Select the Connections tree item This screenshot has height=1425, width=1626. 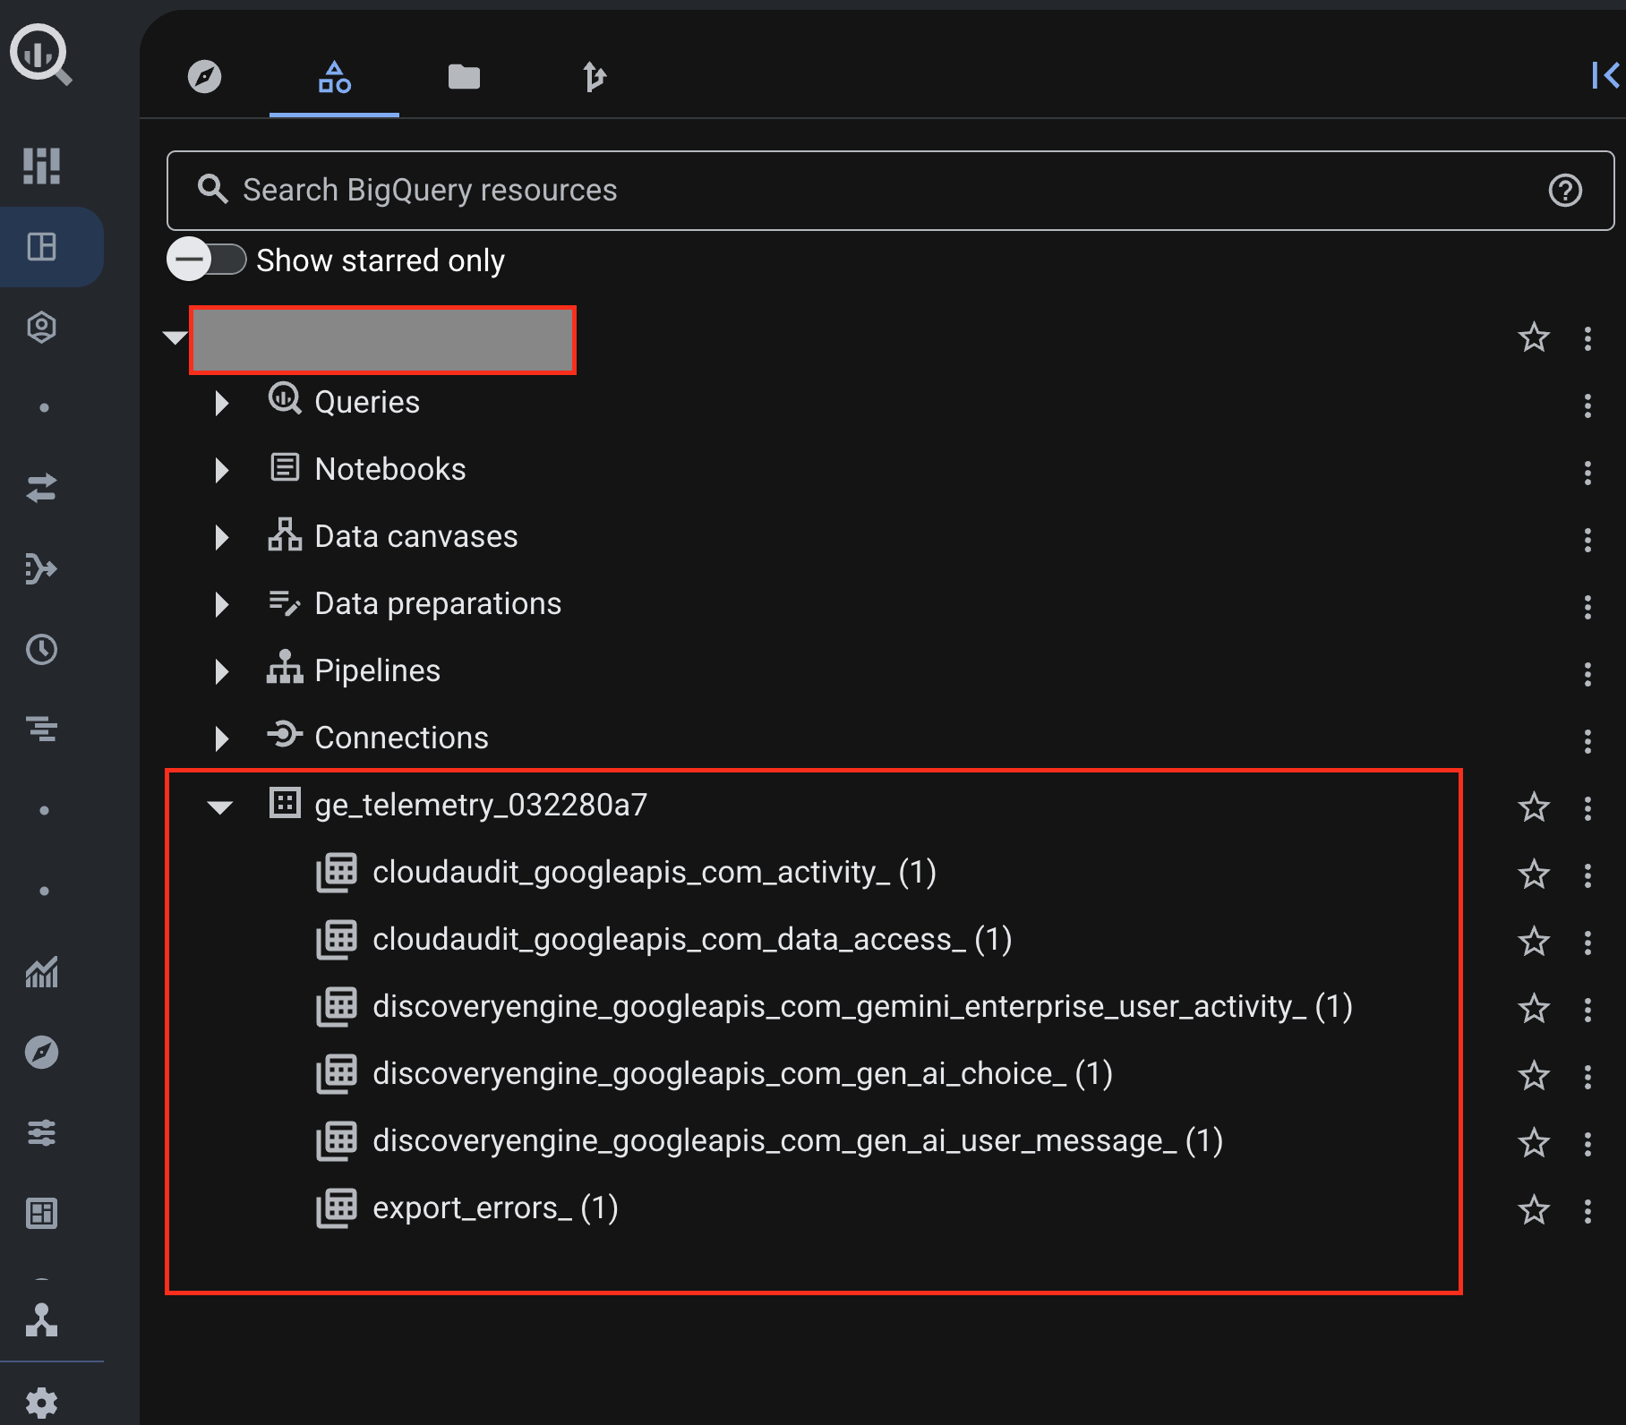click(x=401, y=738)
